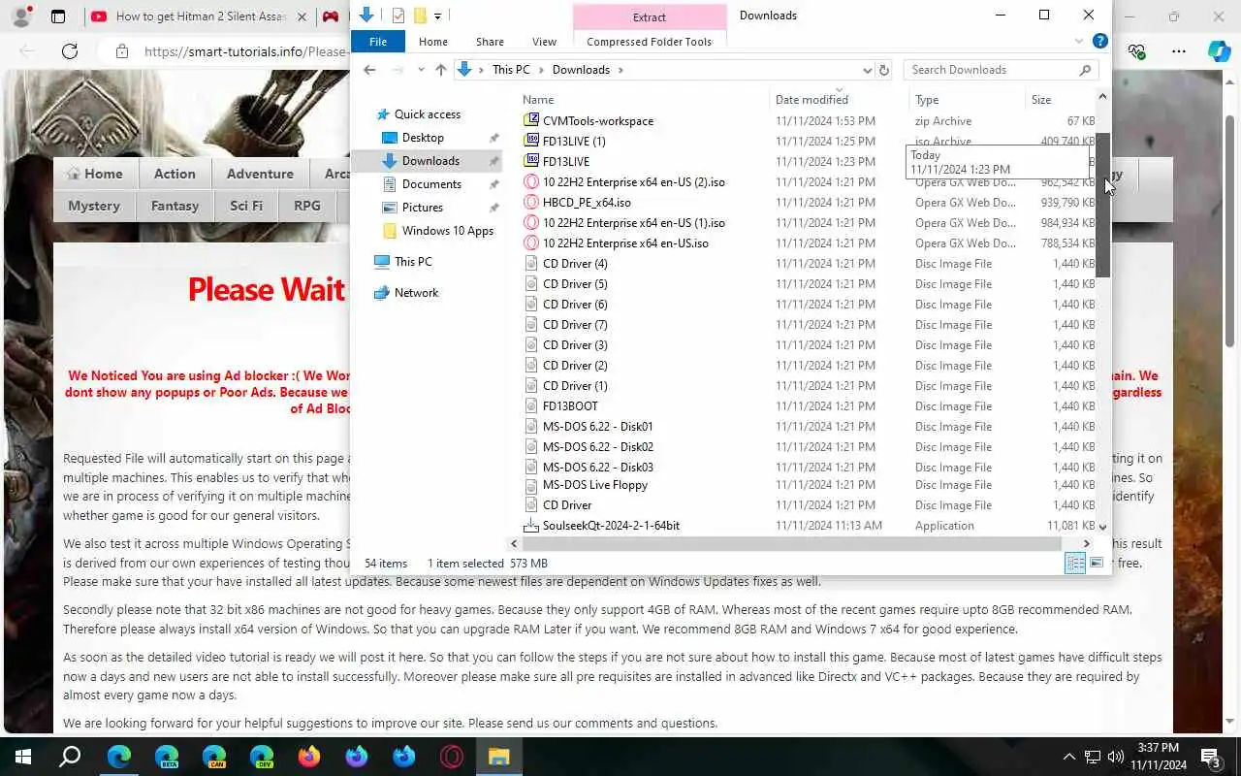Open the View ribbon tab
Image resolution: width=1241 pixels, height=776 pixels.
pyautogui.click(x=544, y=42)
